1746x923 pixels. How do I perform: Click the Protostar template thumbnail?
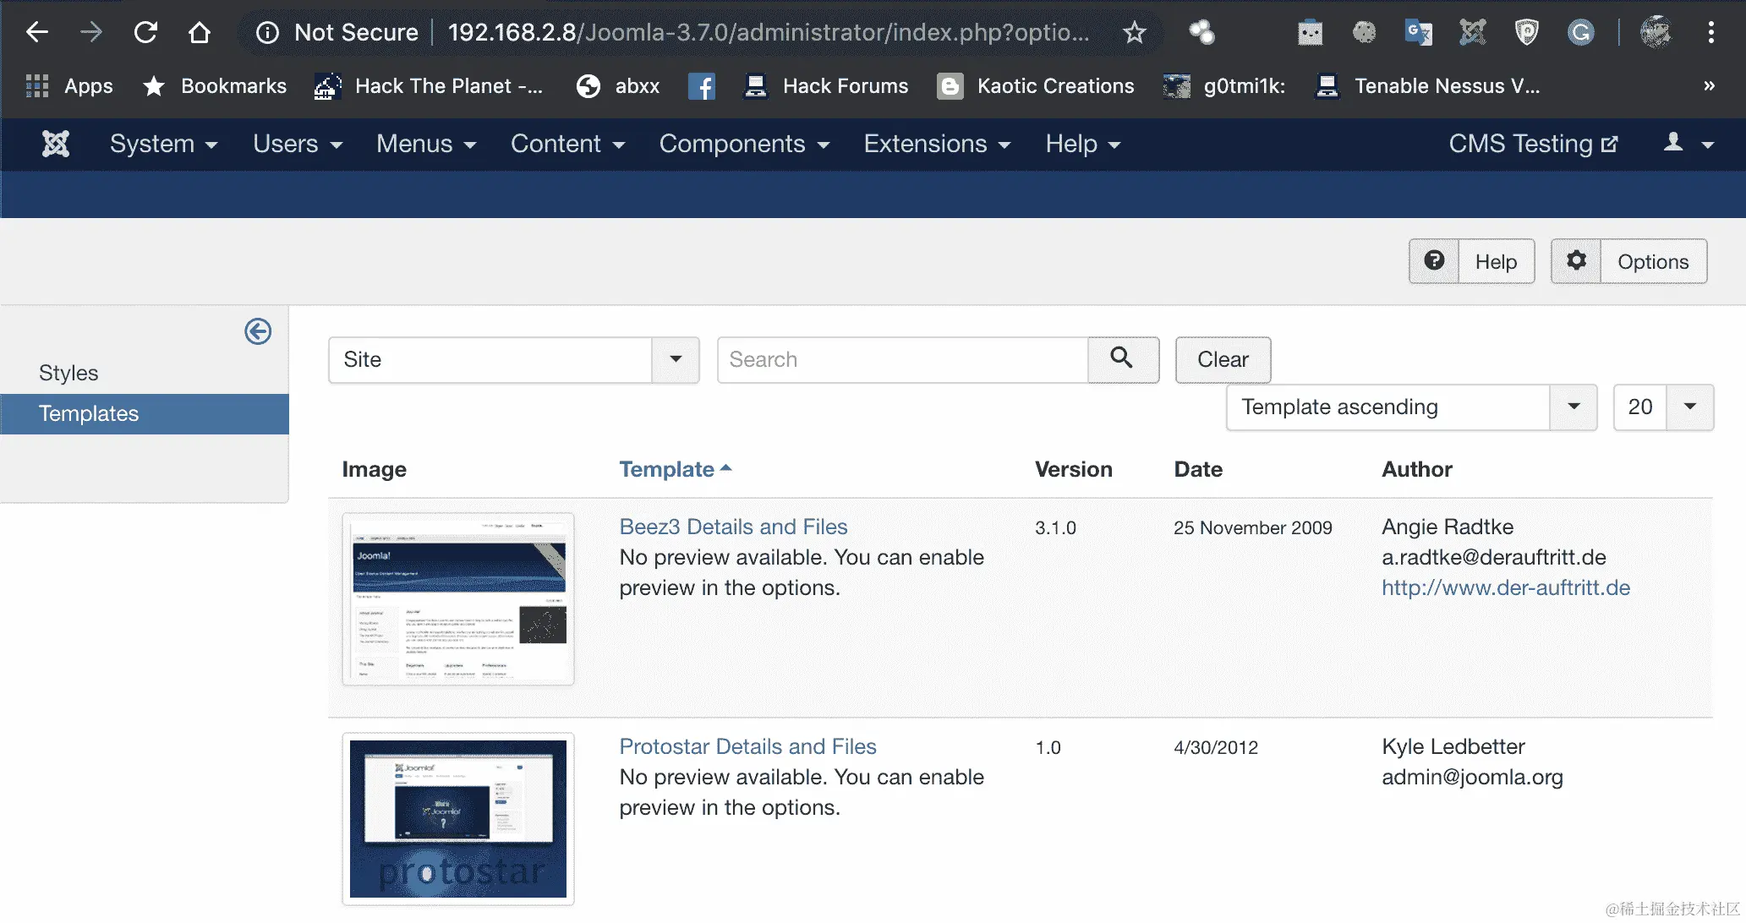457,817
